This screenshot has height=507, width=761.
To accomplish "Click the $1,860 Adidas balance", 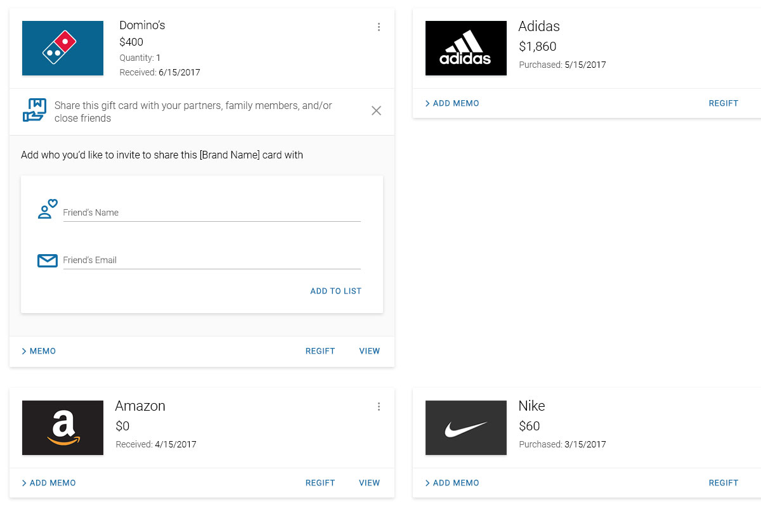I will click(x=537, y=46).
